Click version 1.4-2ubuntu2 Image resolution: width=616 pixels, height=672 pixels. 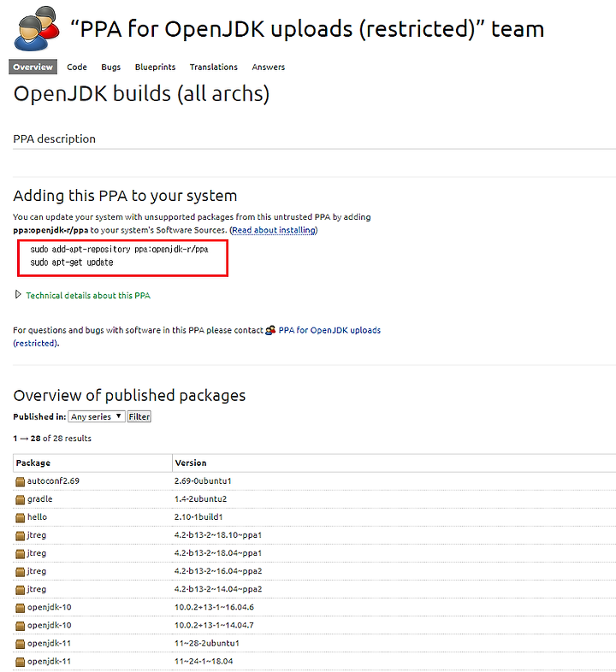click(x=201, y=498)
